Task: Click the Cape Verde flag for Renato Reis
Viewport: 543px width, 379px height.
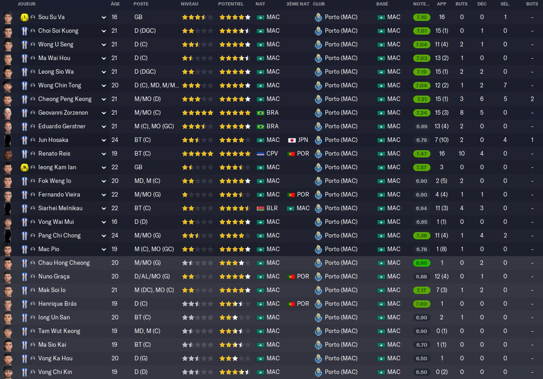Action: (261, 154)
